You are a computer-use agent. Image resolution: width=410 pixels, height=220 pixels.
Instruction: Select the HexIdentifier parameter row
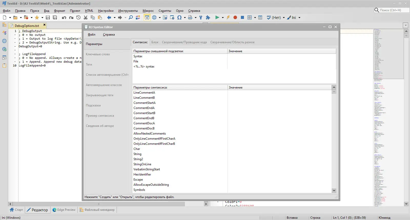coord(232,174)
